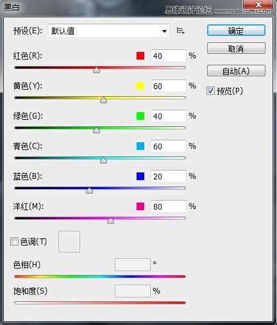This screenshot has width=277, height=325.
Task: Click the 取消 cancel button
Action: click(x=236, y=48)
